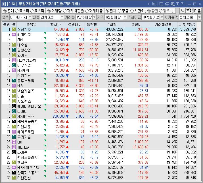Open stock 네오셈 in the list
The height and width of the screenshot is (183, 203).
tap(22, 45)
